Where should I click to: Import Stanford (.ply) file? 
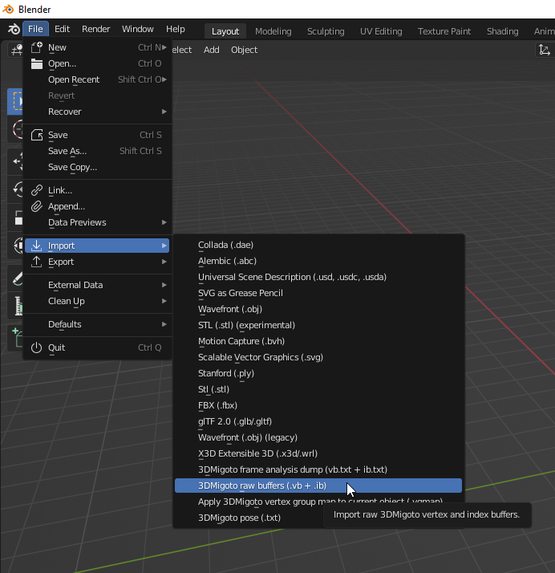coord(318,373)
